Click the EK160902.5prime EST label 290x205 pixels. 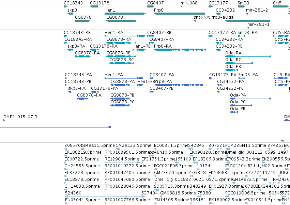[227, 200]
